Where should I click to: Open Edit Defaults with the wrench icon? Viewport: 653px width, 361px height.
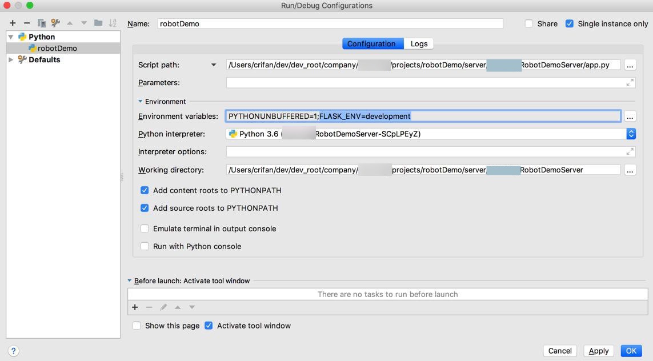55,23
